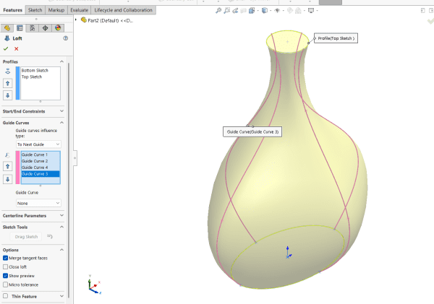Select Bottom Sketch in Profiles list
This screenshot has height=304, width=434.
coord(33,70)
